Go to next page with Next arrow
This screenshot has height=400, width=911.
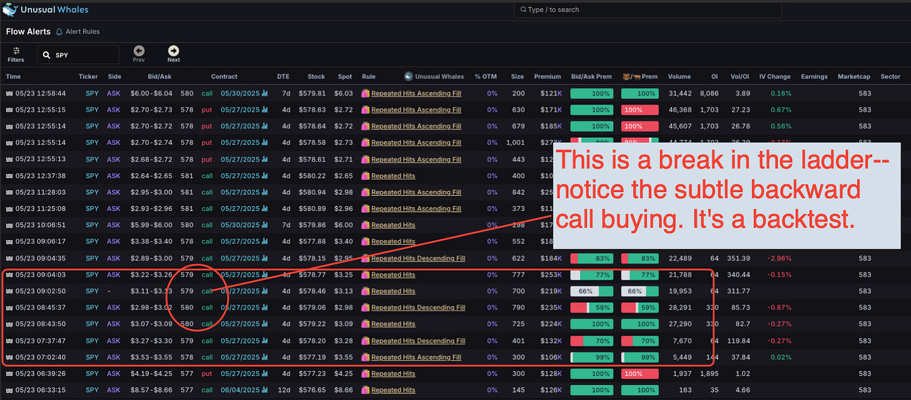tap(173, 51)
